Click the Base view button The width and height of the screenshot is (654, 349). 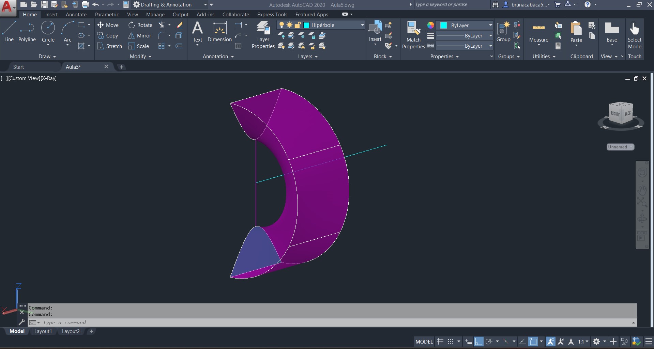point(612,33)
